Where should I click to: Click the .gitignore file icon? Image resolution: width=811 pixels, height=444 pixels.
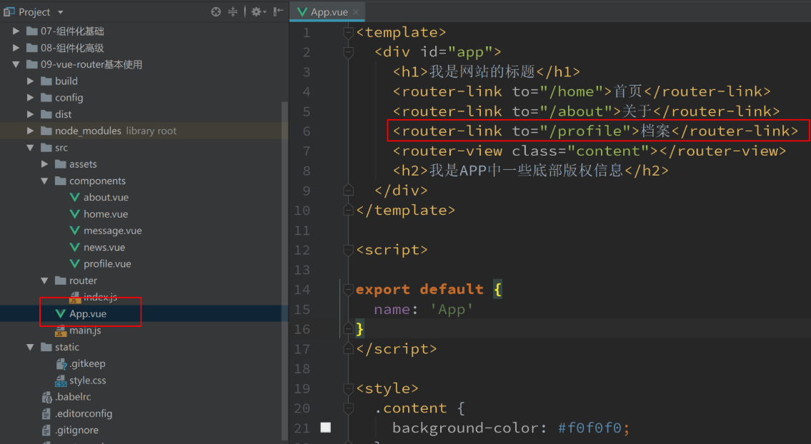[46, 430]
